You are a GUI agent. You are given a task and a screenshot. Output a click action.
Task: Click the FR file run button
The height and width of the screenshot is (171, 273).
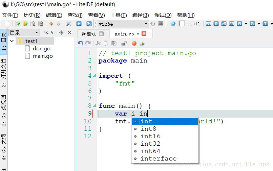pos(232,24)
